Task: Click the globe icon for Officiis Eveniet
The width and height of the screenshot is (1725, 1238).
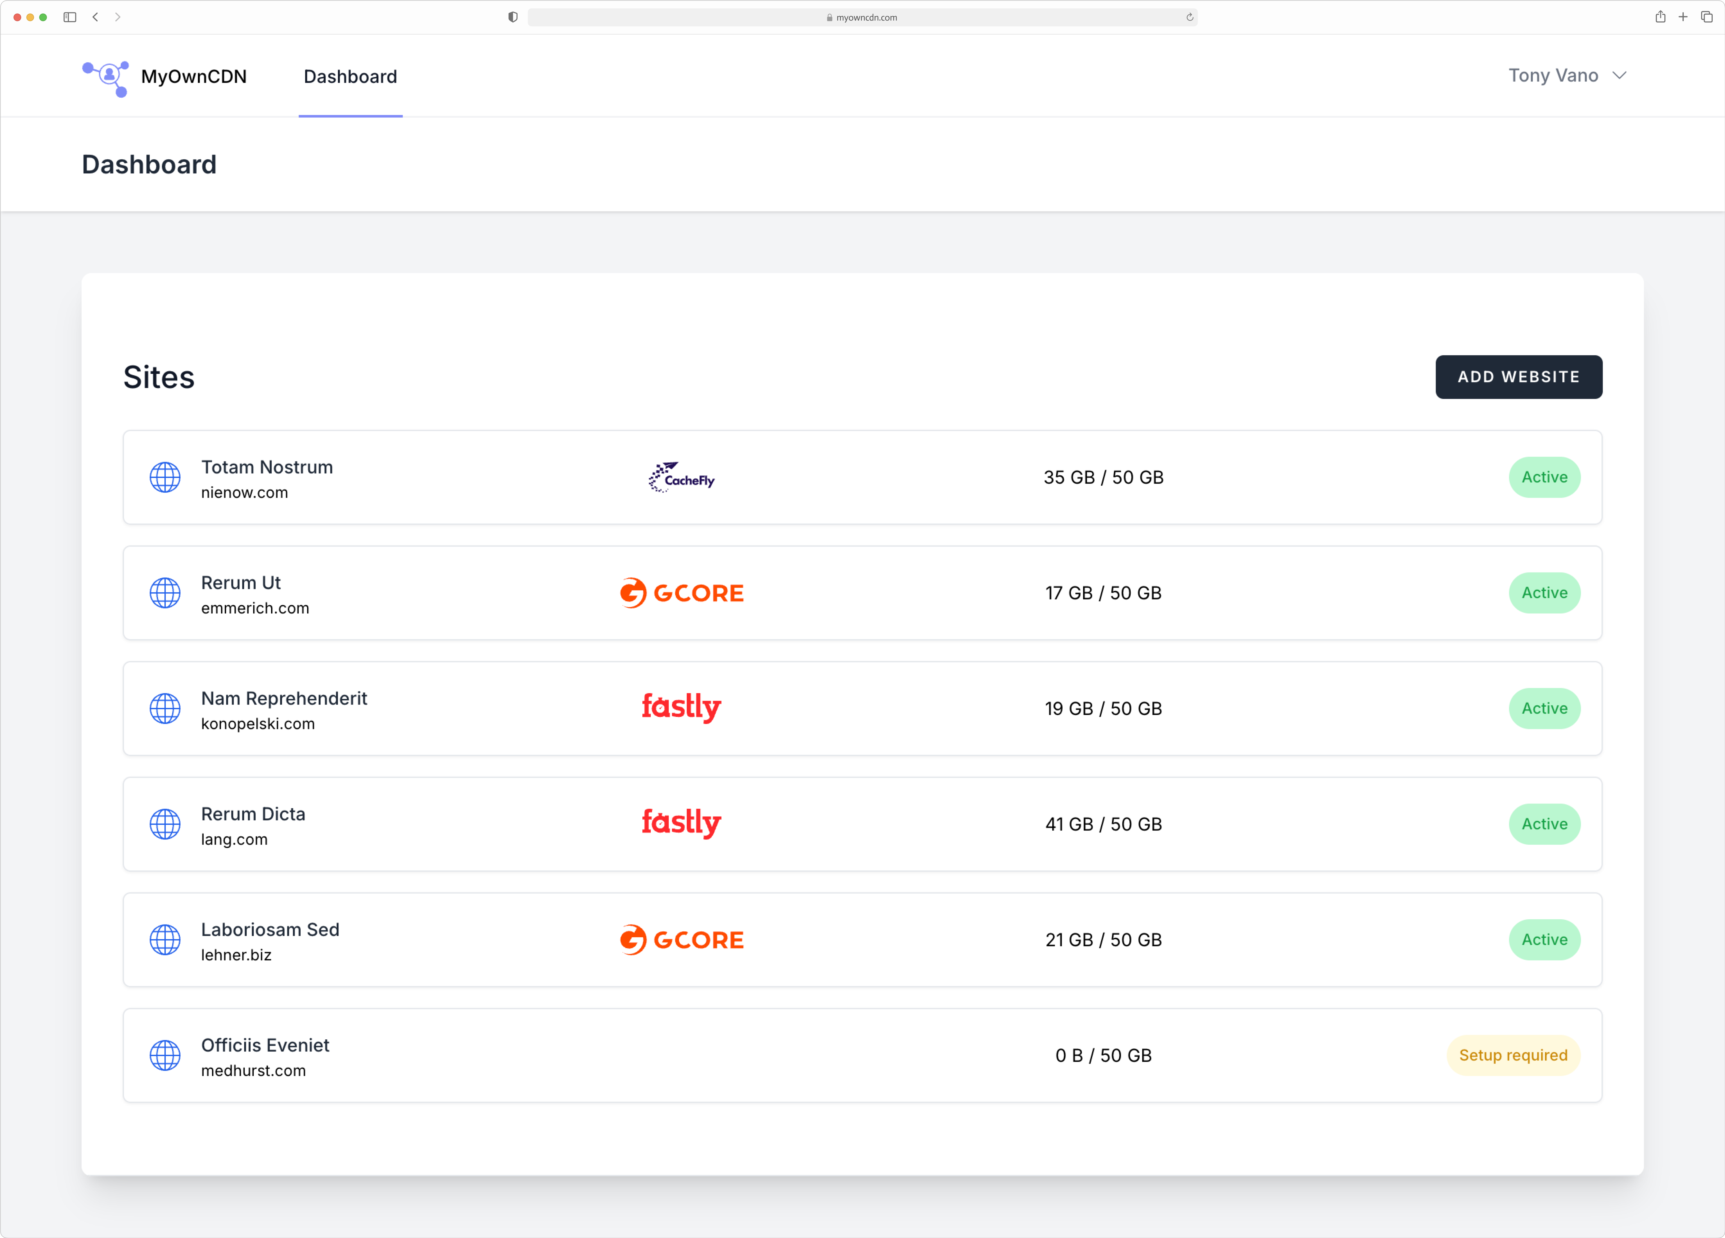Action: pos(165,1056)
